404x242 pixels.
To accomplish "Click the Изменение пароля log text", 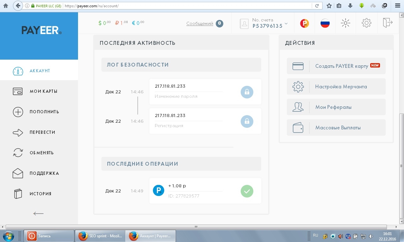I will [x=176, y=97].
